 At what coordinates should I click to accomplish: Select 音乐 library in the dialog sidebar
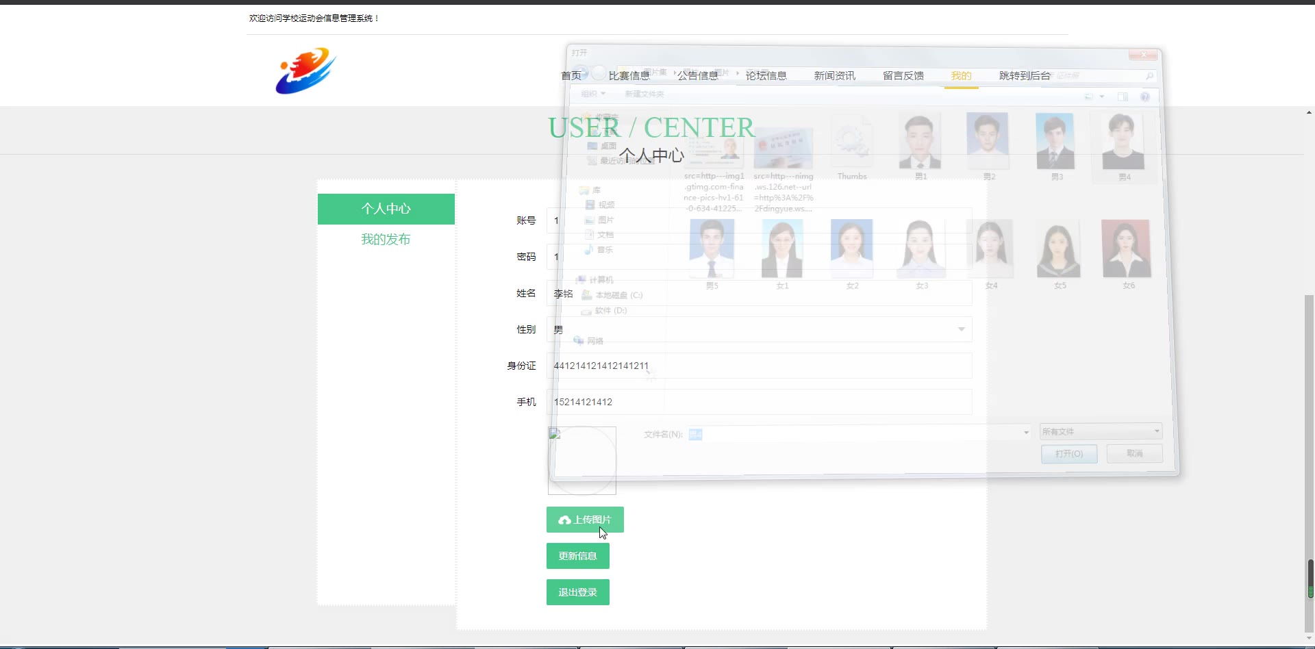click(x=599, y=250)
